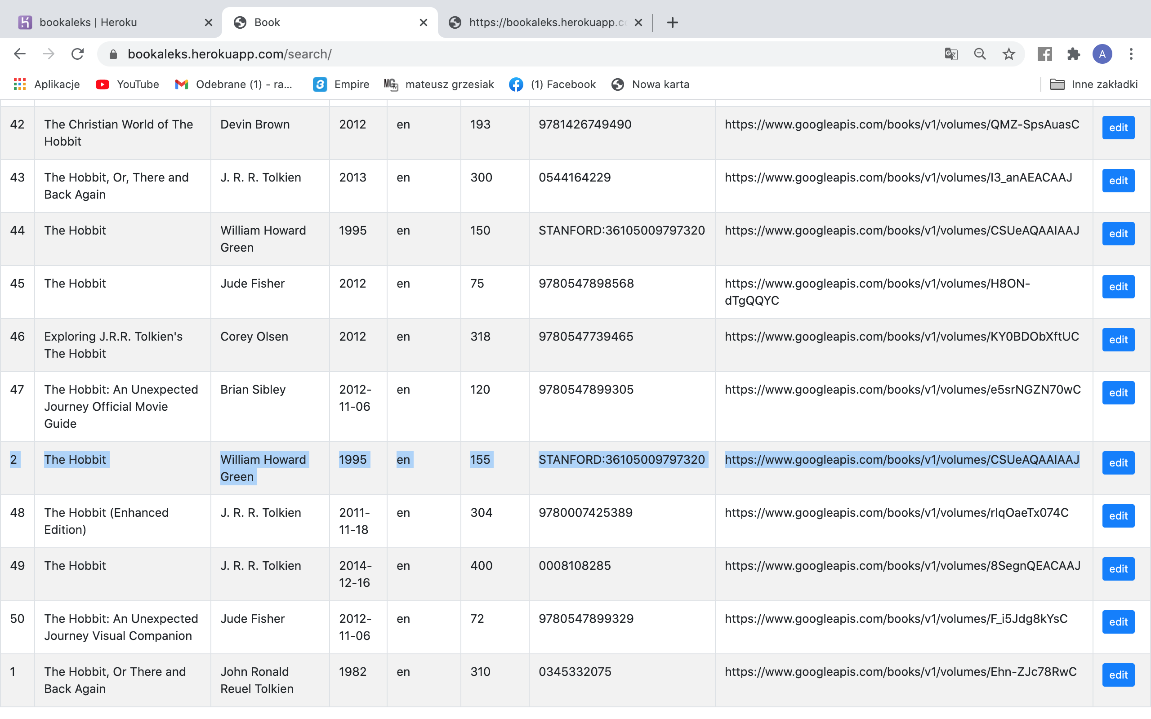The height and width of the screenshot is (719, 1151).
Task: Bookmark this page with the star icon
Action: click(1008, 54)
